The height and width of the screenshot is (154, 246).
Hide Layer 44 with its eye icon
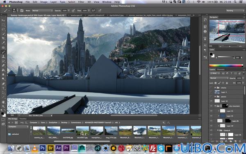(211, 101)
